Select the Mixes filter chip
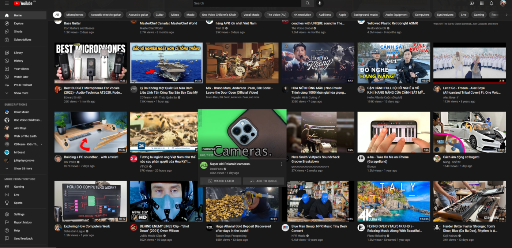Screen dimensions: 512x248 175,15
